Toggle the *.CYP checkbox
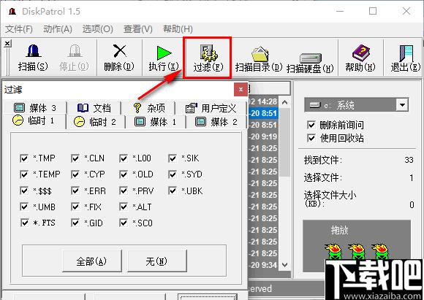424x300 pixels. [x=75, y=174]
